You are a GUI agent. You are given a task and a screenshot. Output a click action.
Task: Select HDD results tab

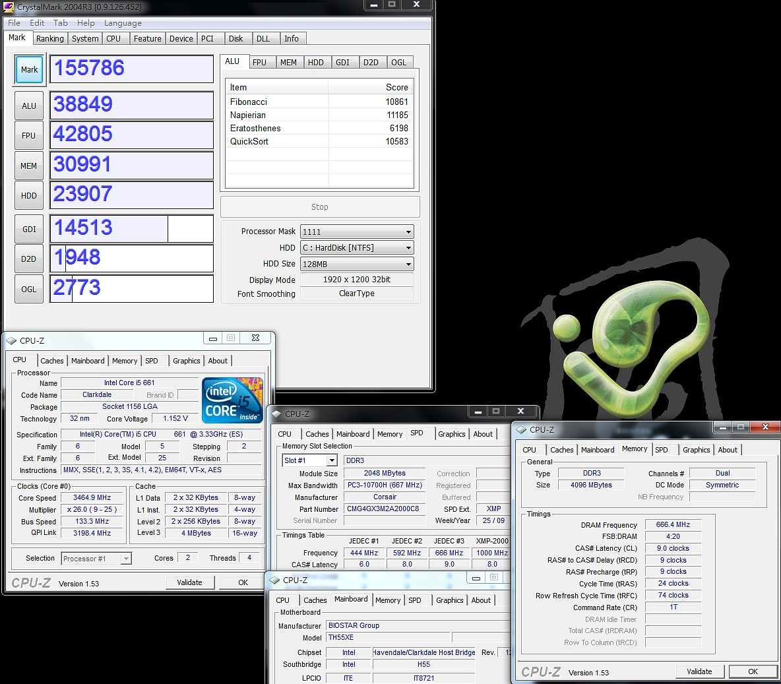coord(316,62)
